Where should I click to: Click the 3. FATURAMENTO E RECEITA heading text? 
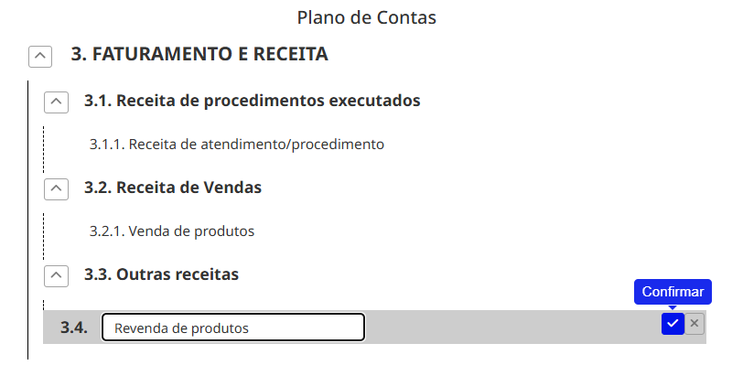click(x=199, y=54)
